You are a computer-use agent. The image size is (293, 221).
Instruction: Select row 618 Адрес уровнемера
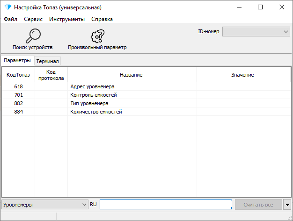146,86
